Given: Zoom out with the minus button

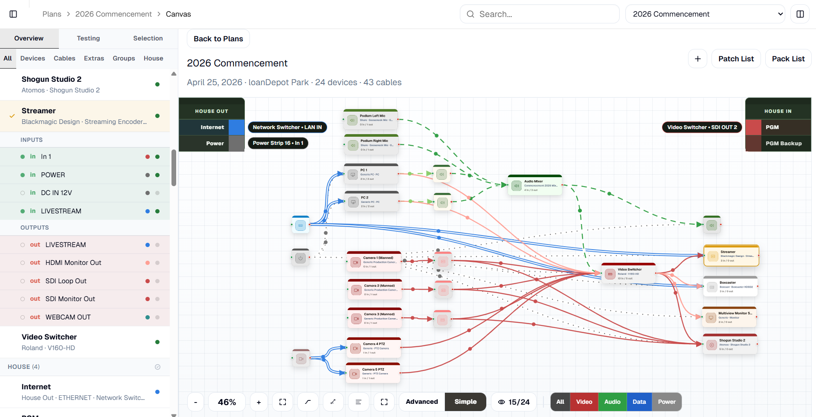Looking at the screenshot, I should pyautogui.click(x=196, y=402).
